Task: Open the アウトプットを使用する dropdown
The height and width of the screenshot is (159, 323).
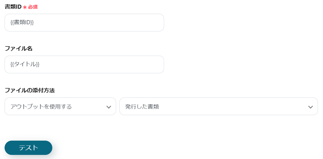Action: coord(60,106)
